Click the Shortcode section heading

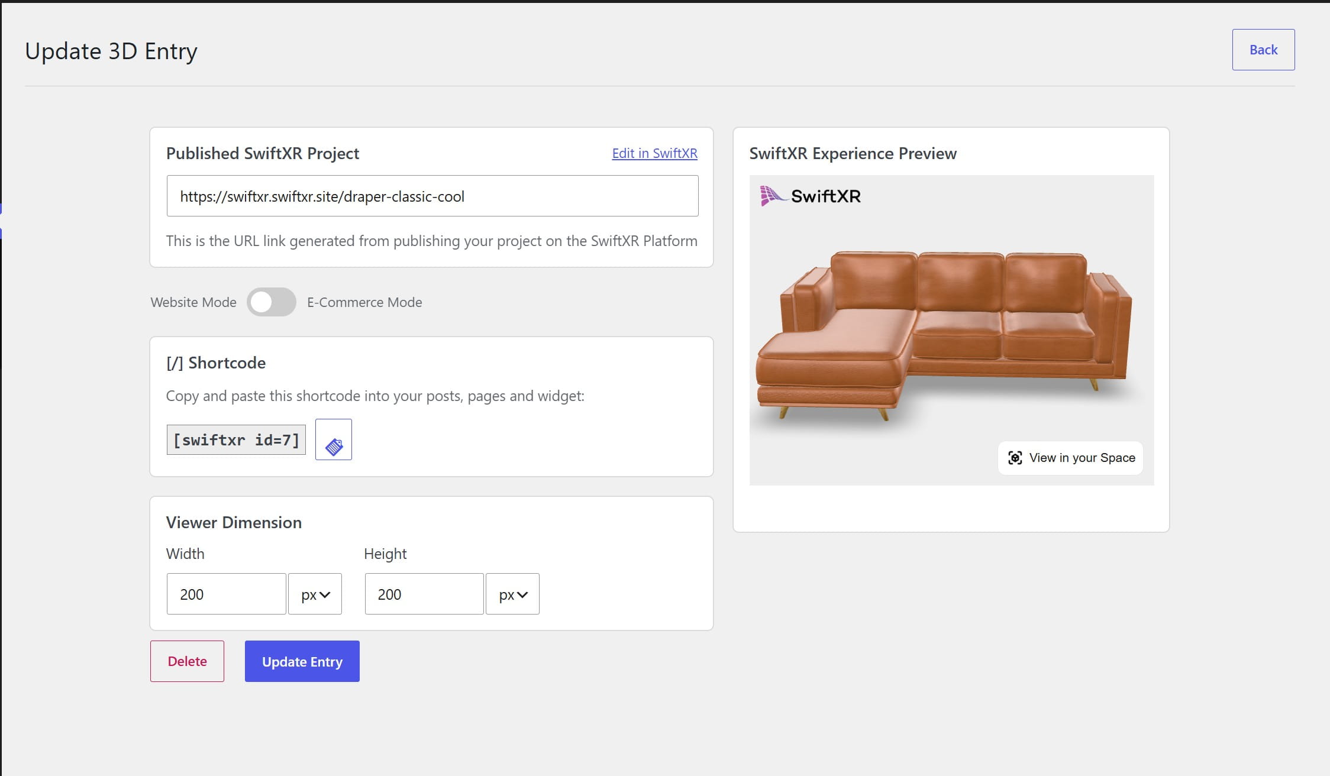pos(216,363)
